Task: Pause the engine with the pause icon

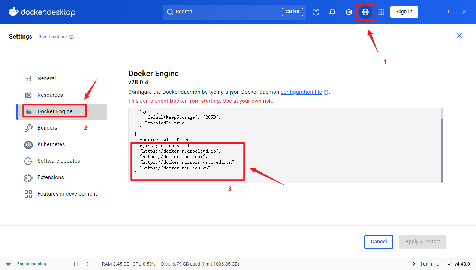Action: (76, 264)
